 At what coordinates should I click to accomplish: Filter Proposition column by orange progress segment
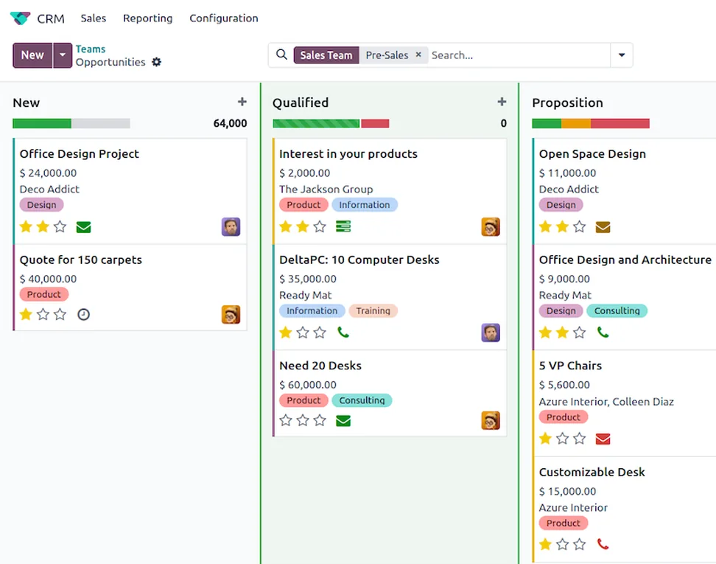[x=576, y=123]
